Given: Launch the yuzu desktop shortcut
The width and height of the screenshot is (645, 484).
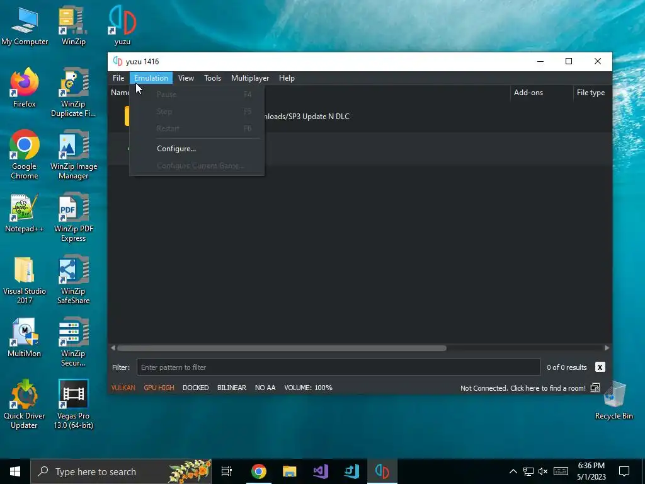Looking at the screenshot, I should click(122, 25).
